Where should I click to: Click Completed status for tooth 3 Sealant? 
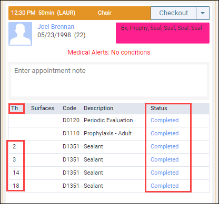165,159
